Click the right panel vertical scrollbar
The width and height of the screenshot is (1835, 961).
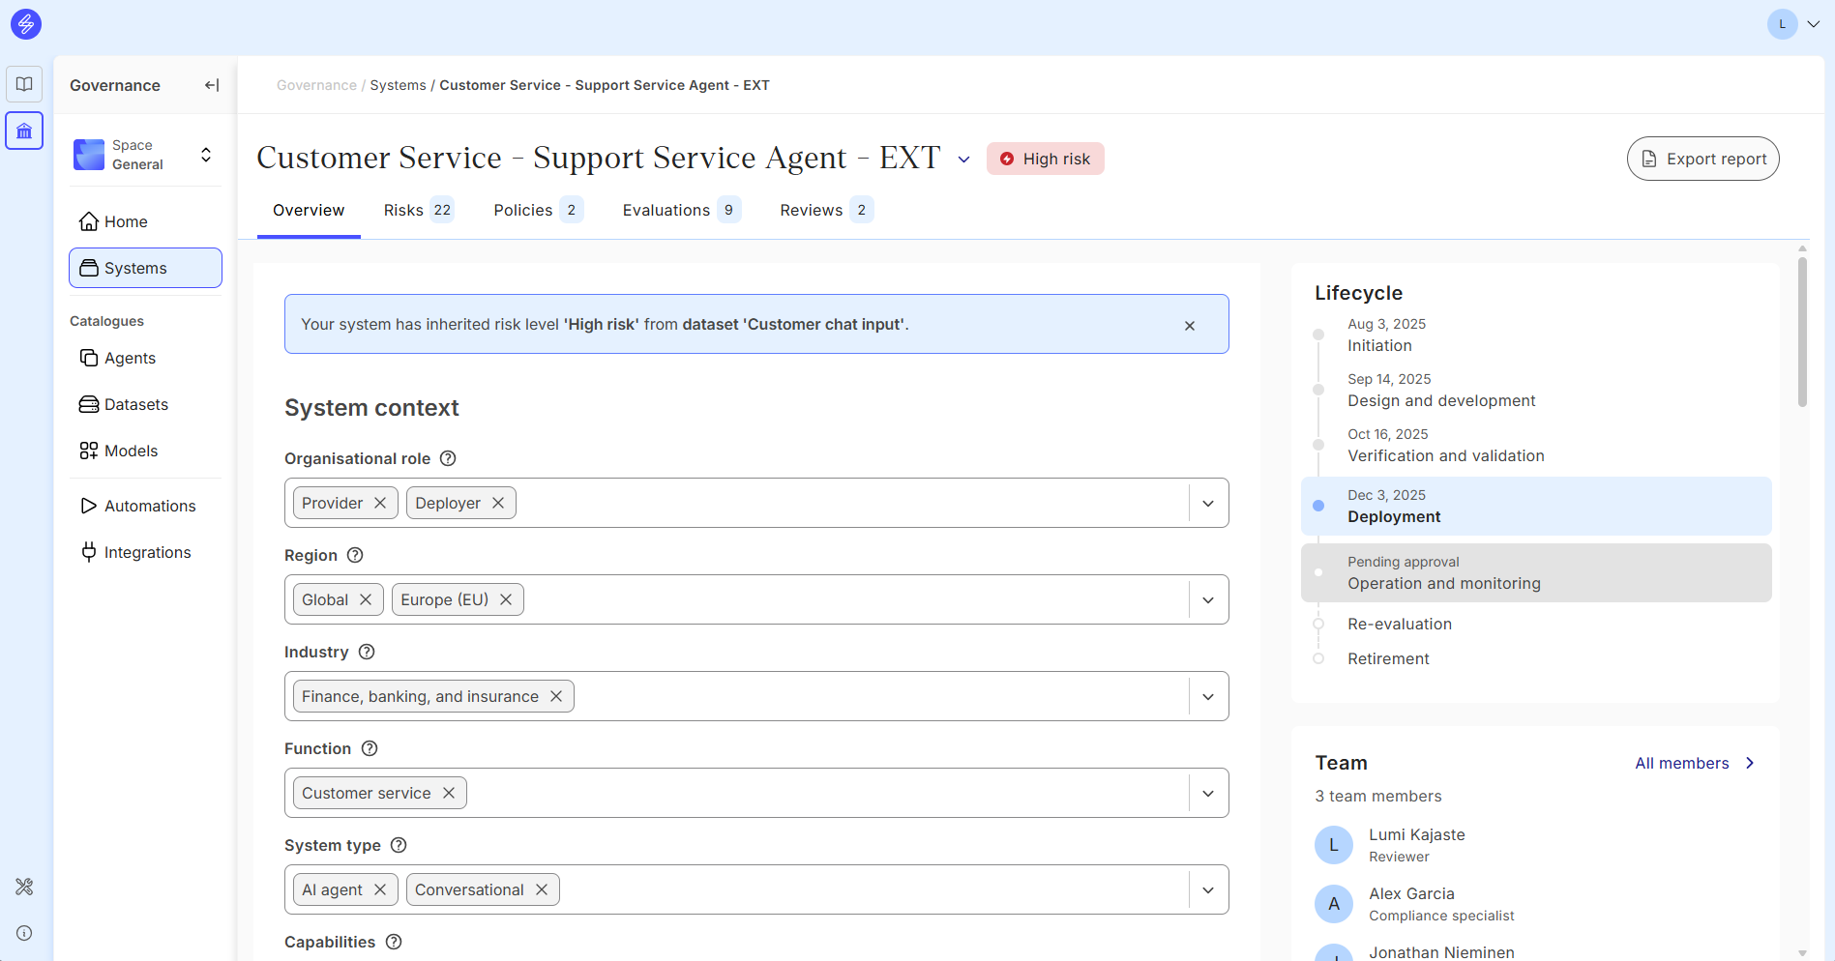tap(1802, 329)
